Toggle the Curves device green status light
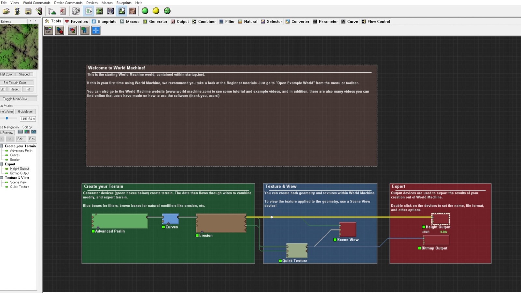This screenshot has width=521, height=293. pyautogui.click(x=163, y=227)
